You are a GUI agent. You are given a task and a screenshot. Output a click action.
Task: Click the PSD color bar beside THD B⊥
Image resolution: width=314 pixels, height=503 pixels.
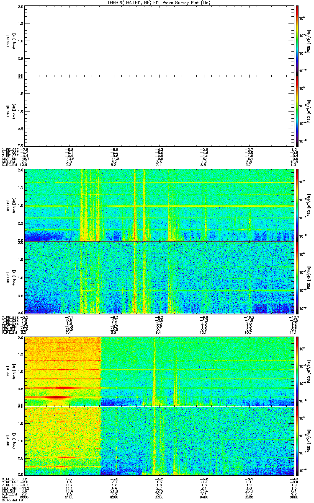(x=297, y=205)
